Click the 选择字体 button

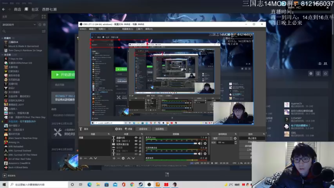click(x=143, y=129)
